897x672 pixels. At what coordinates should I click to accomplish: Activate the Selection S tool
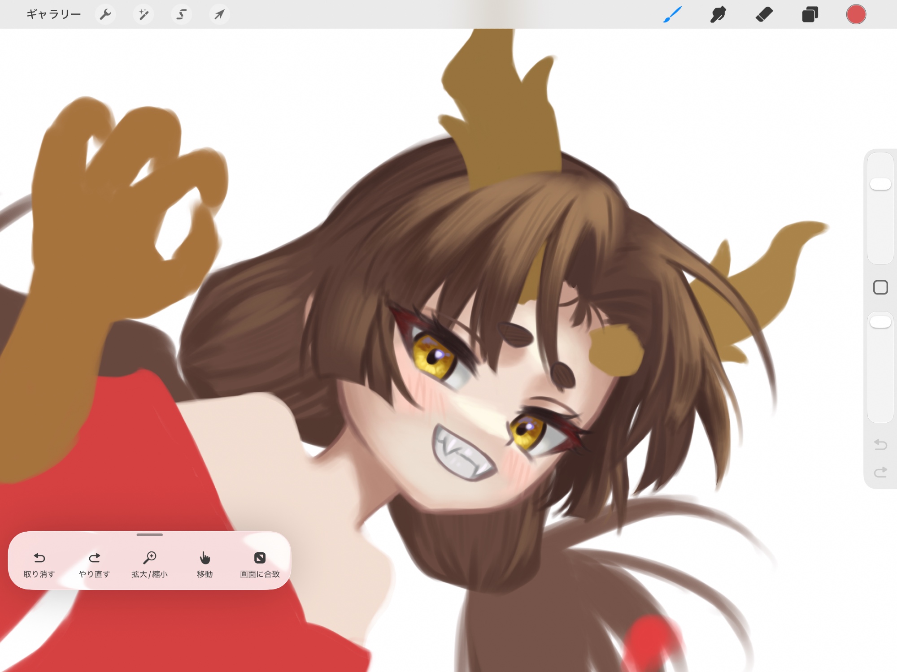pyautogui.click(x=181, y=15)
